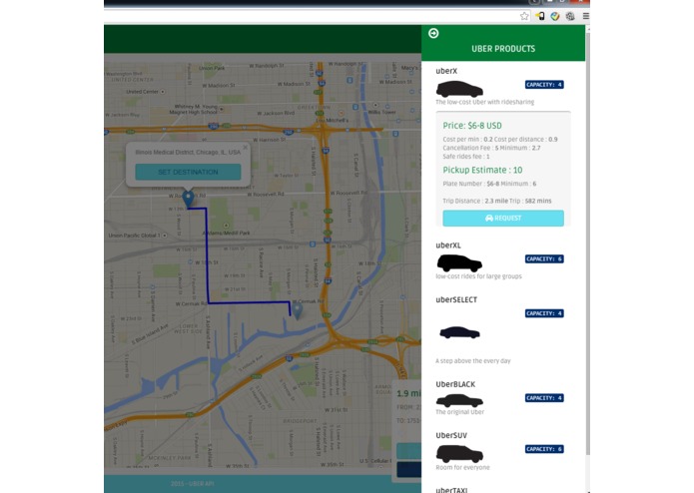Viewport: 694px width, 493px height.
Task: Click the Plate Number line
Action: 489,184
